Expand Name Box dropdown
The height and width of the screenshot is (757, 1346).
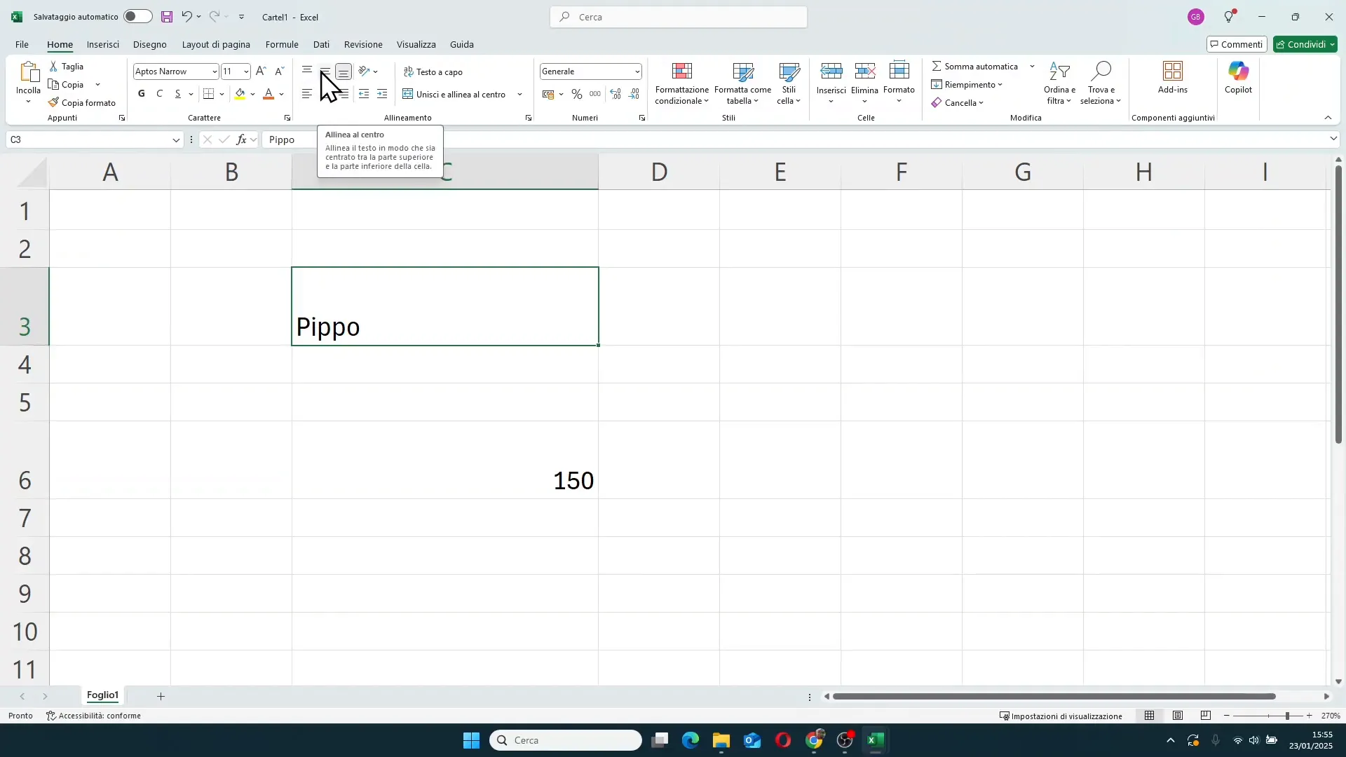point(176,139)
